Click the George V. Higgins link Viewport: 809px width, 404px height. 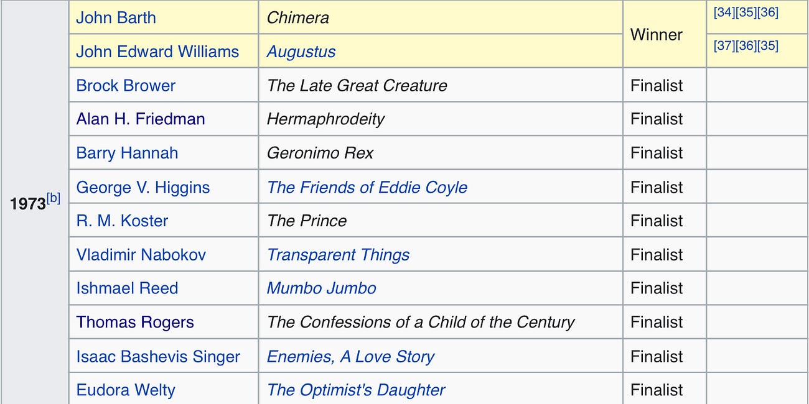coord(143,187)
